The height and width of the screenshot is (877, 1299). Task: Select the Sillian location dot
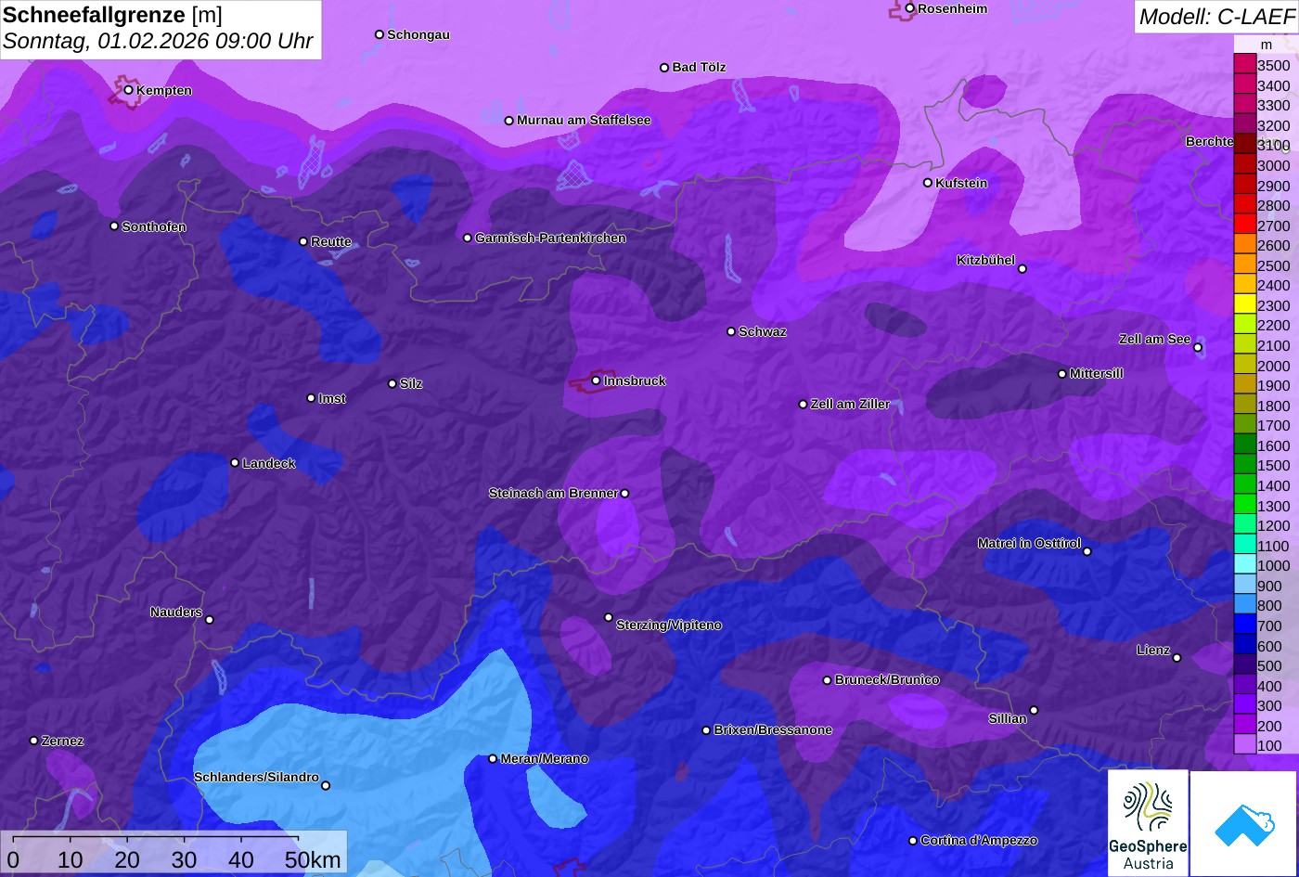click(1034, 711)
